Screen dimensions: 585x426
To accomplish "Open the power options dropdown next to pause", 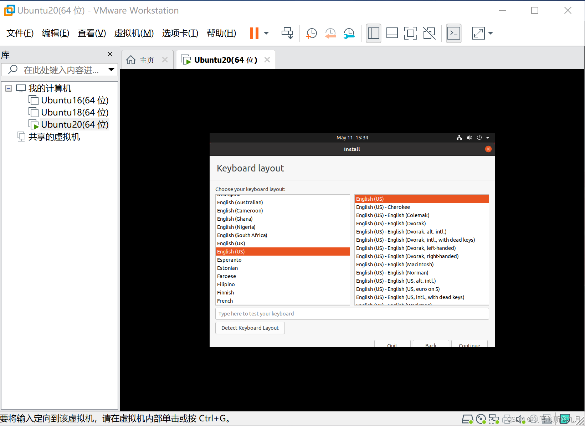I will tap(266, 33).
